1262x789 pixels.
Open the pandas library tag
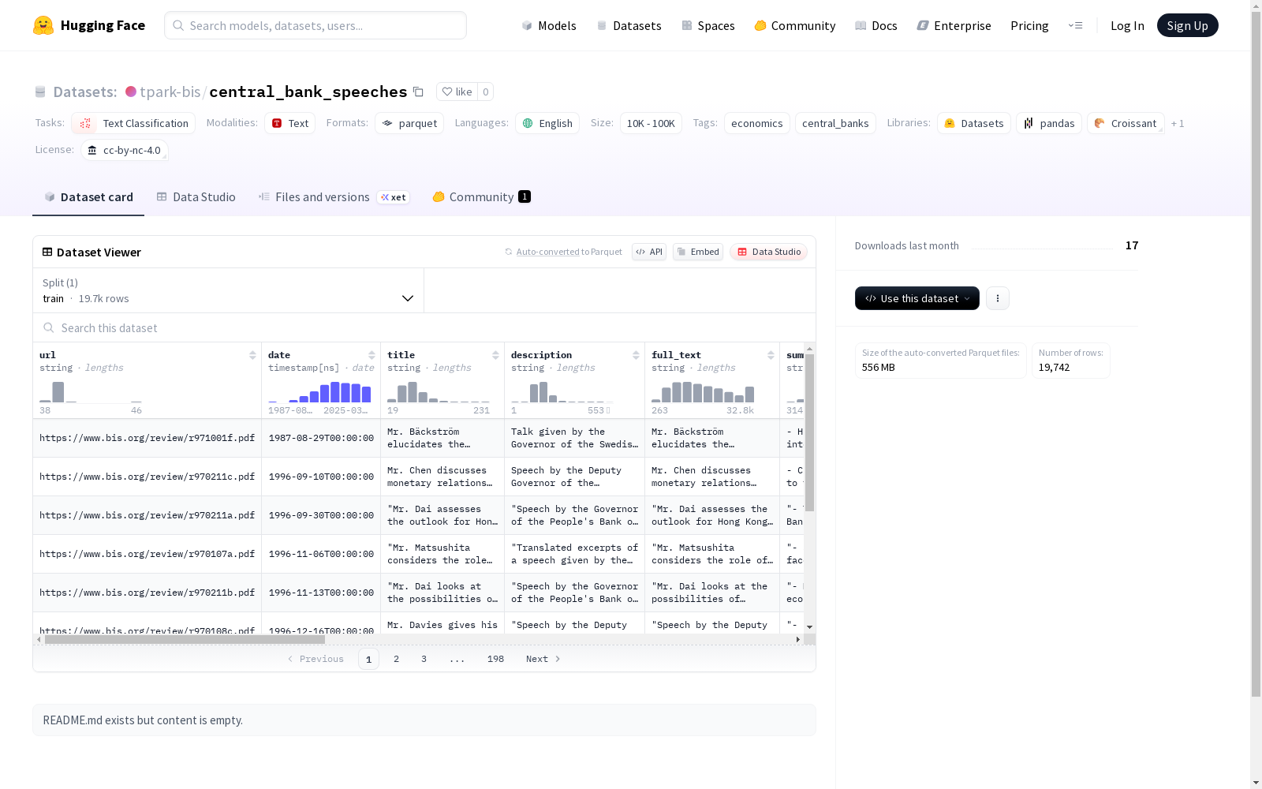(x=1049, y=123)
